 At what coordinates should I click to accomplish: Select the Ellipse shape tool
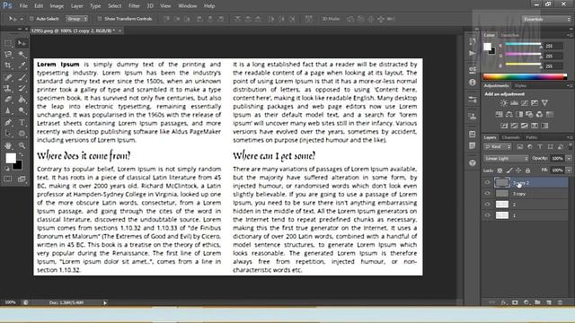click(x=22, y=134)
